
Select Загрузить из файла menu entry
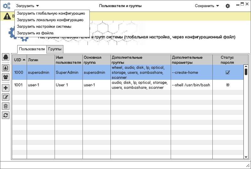(35, 33)
